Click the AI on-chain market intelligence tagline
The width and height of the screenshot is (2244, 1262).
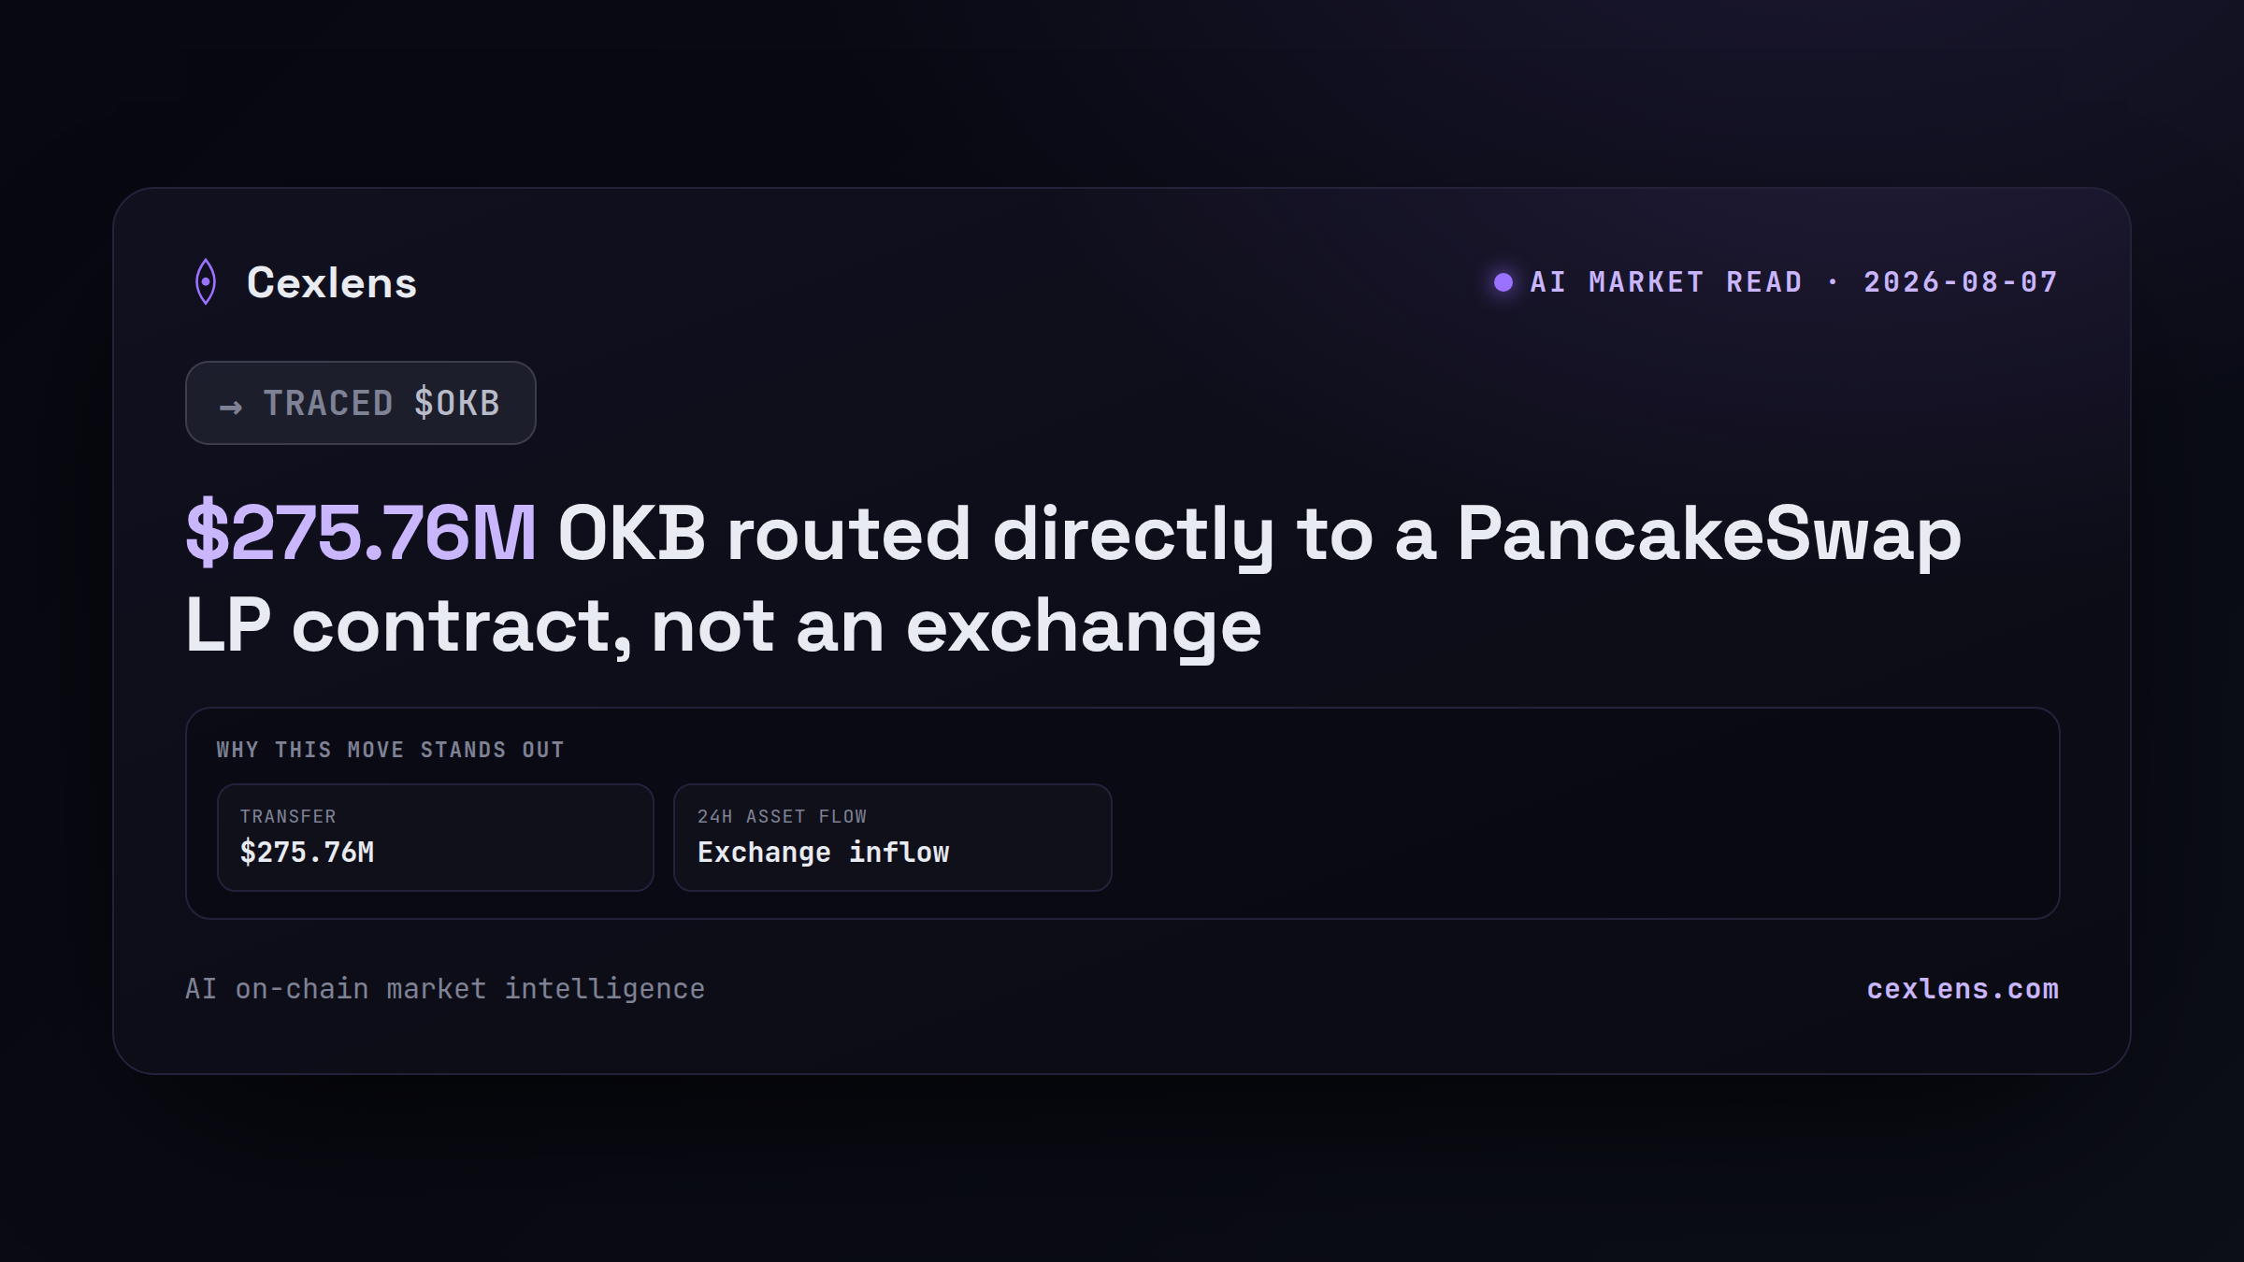click(x=445, y=989)
